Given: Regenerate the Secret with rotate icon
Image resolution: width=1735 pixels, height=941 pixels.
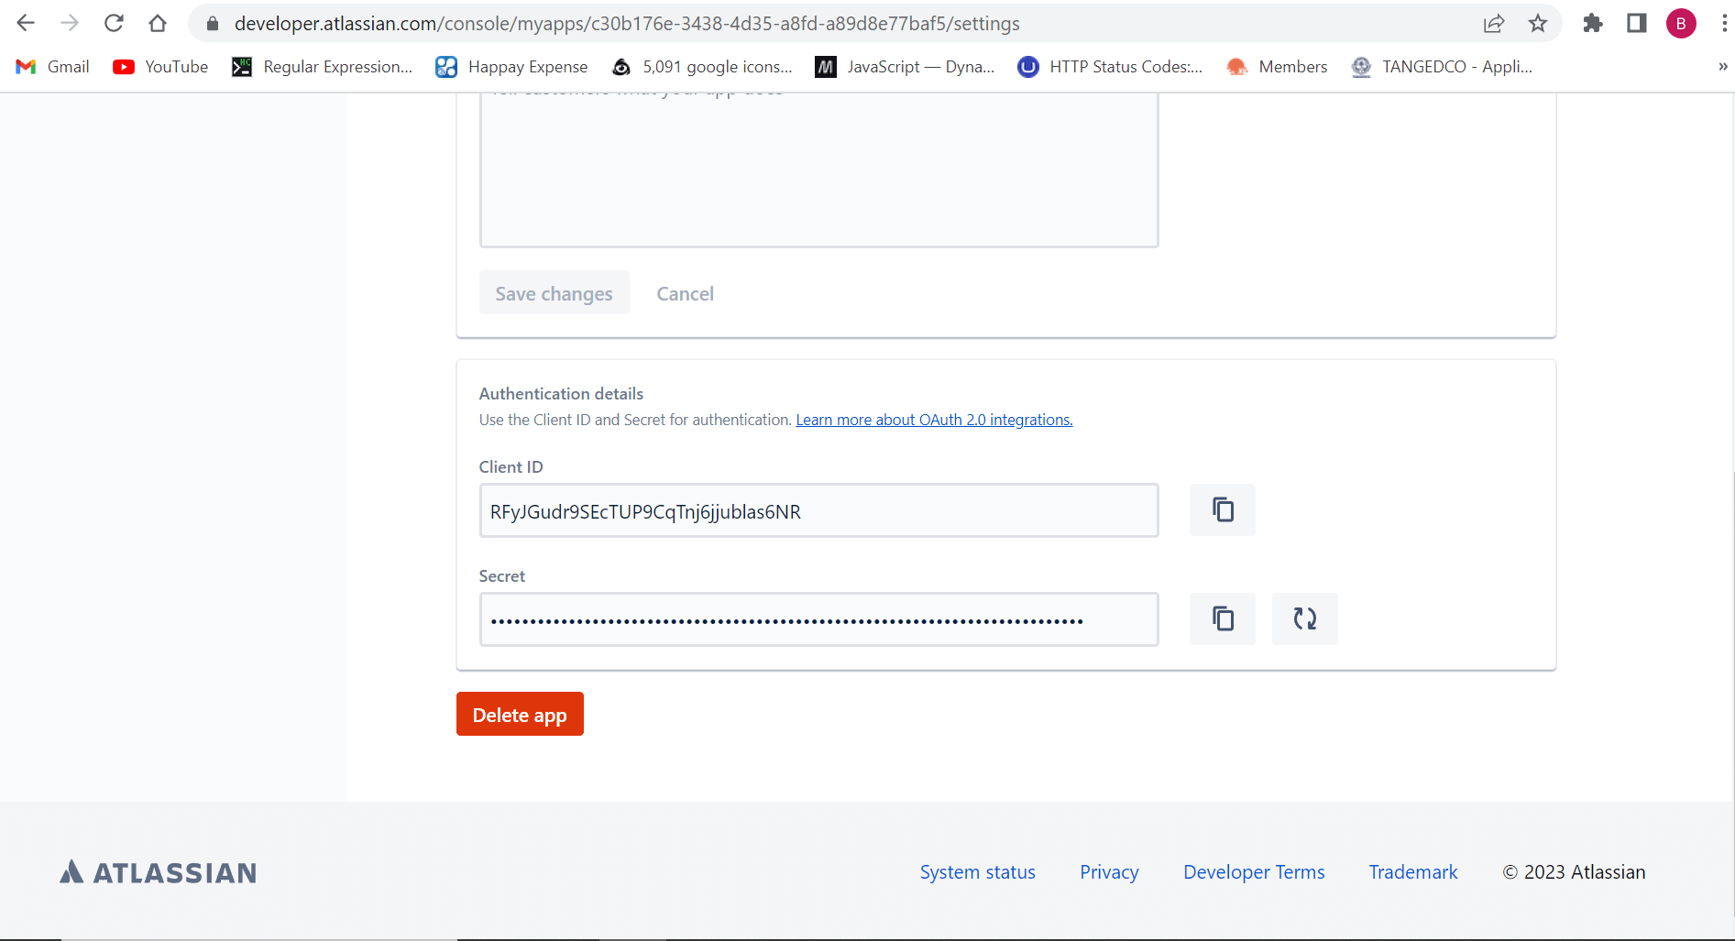Looking at the screenshot, I should coord(1304,618).
